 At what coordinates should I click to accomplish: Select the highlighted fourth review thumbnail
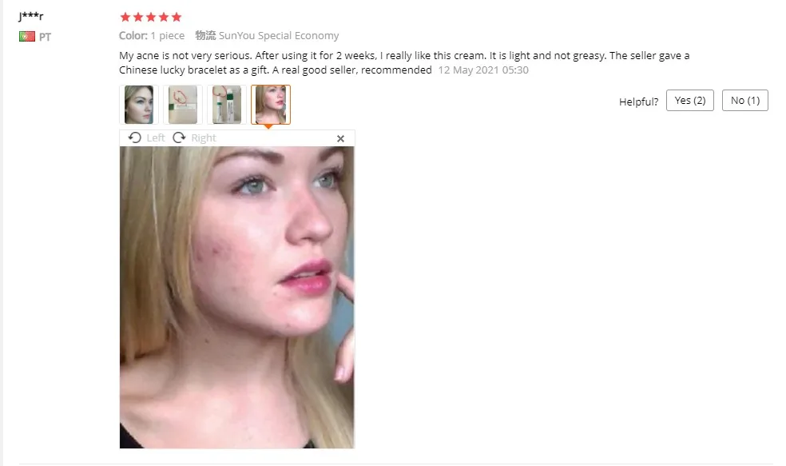pyautogui.click(x=271, y=105)
